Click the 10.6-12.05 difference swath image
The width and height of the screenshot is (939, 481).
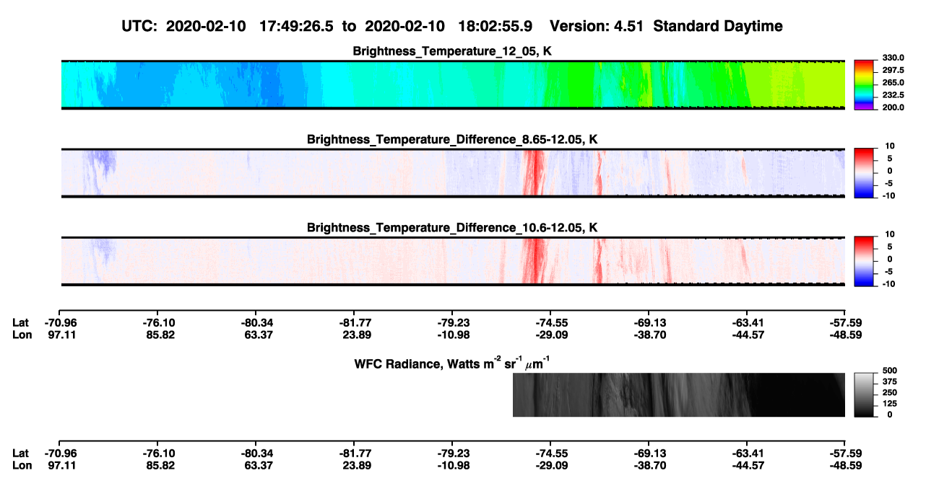pyautogui.click(x=452, y=261)
